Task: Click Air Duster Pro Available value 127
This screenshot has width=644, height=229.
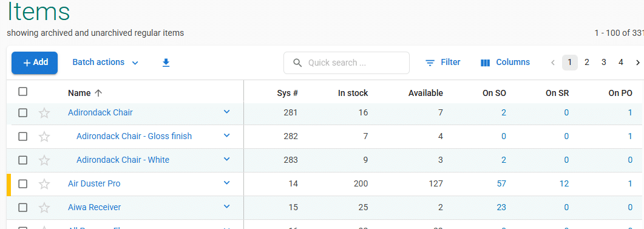Action: tap(436, 184)
